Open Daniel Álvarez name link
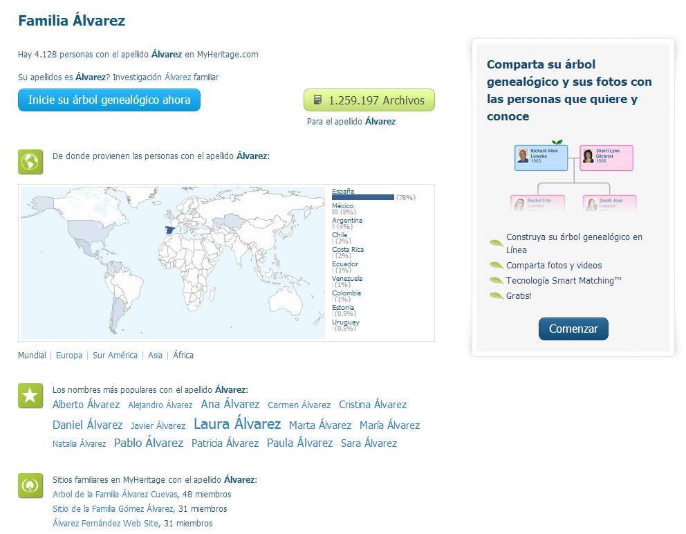Image resolution: width=686 pixels, height=534 pixels. click(x=88, y=425)
